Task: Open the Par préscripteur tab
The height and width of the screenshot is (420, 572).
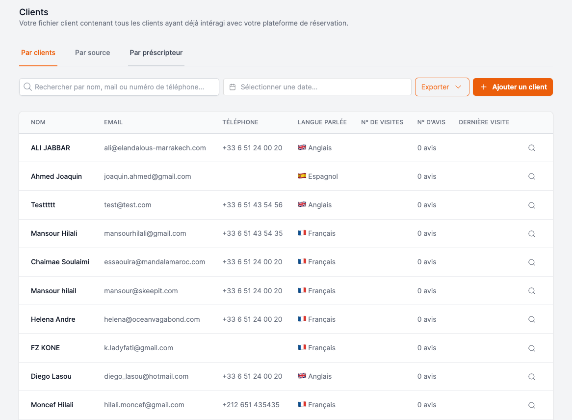Action: pyautogui.click(x=156, y=52)
